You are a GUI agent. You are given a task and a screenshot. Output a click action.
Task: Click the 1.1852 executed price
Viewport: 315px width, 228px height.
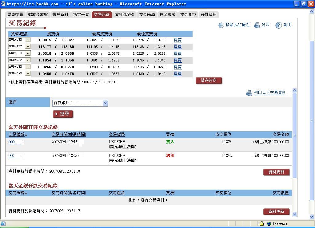(226, 156)
